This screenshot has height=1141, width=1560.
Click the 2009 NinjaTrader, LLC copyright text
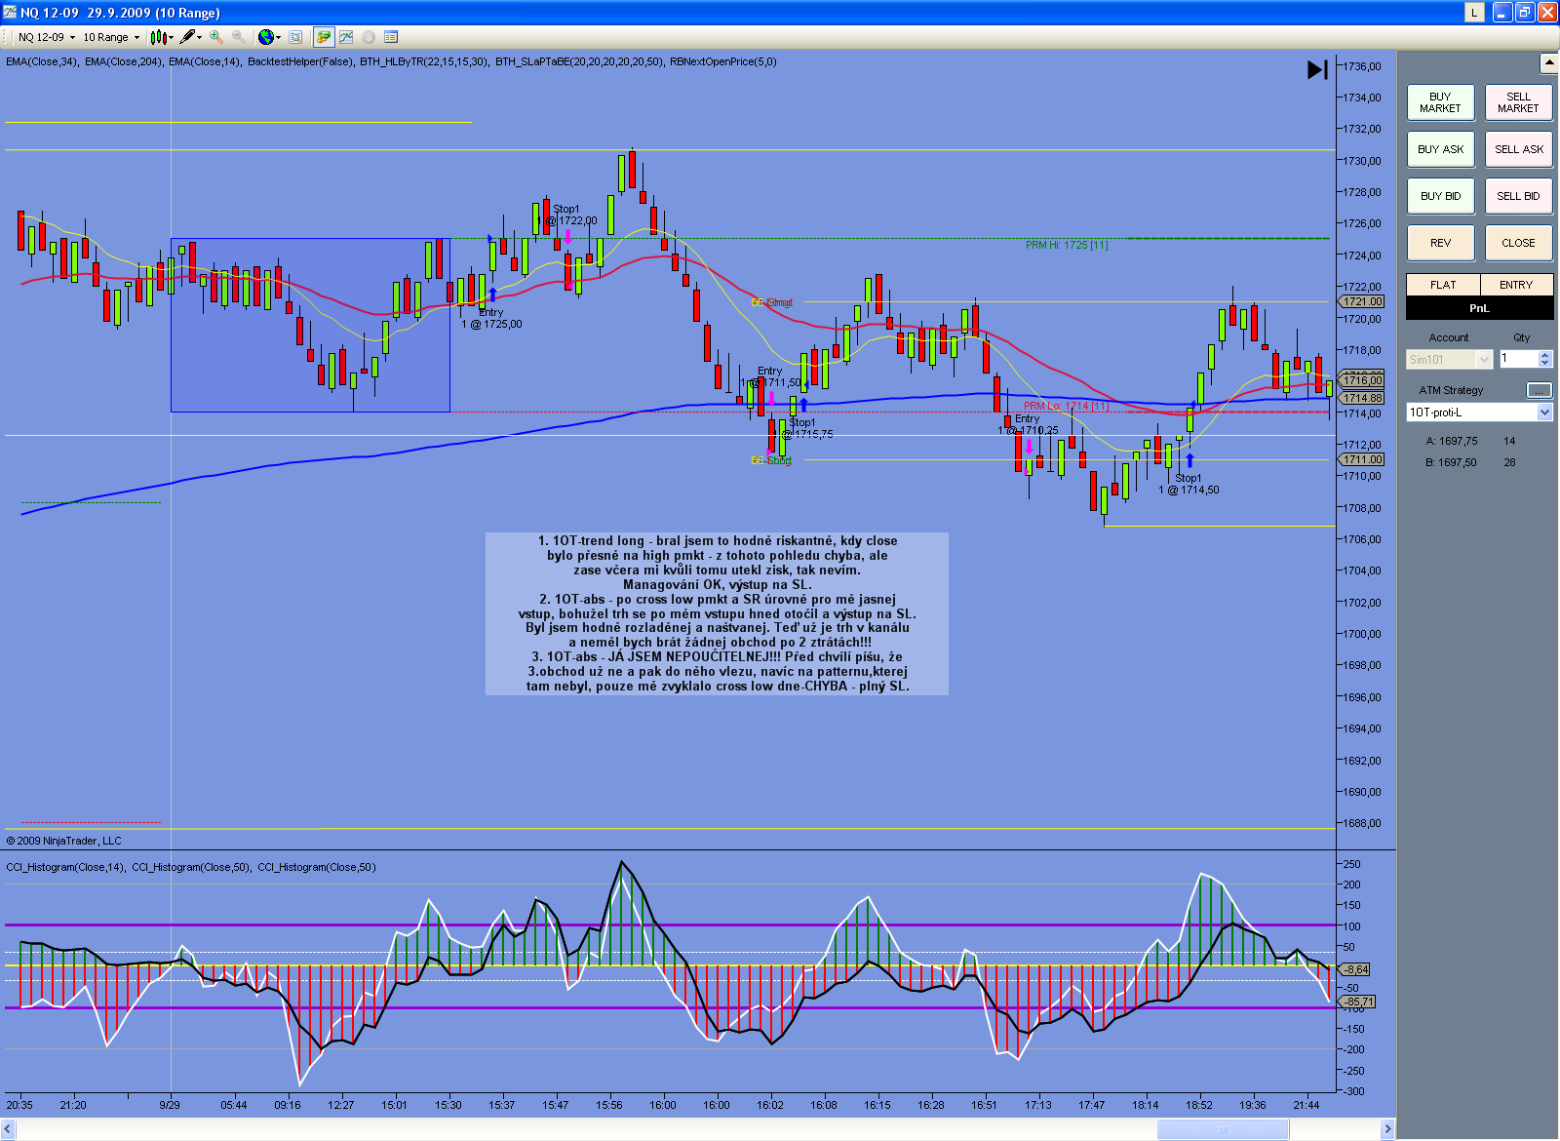click(x=64, y=841)
